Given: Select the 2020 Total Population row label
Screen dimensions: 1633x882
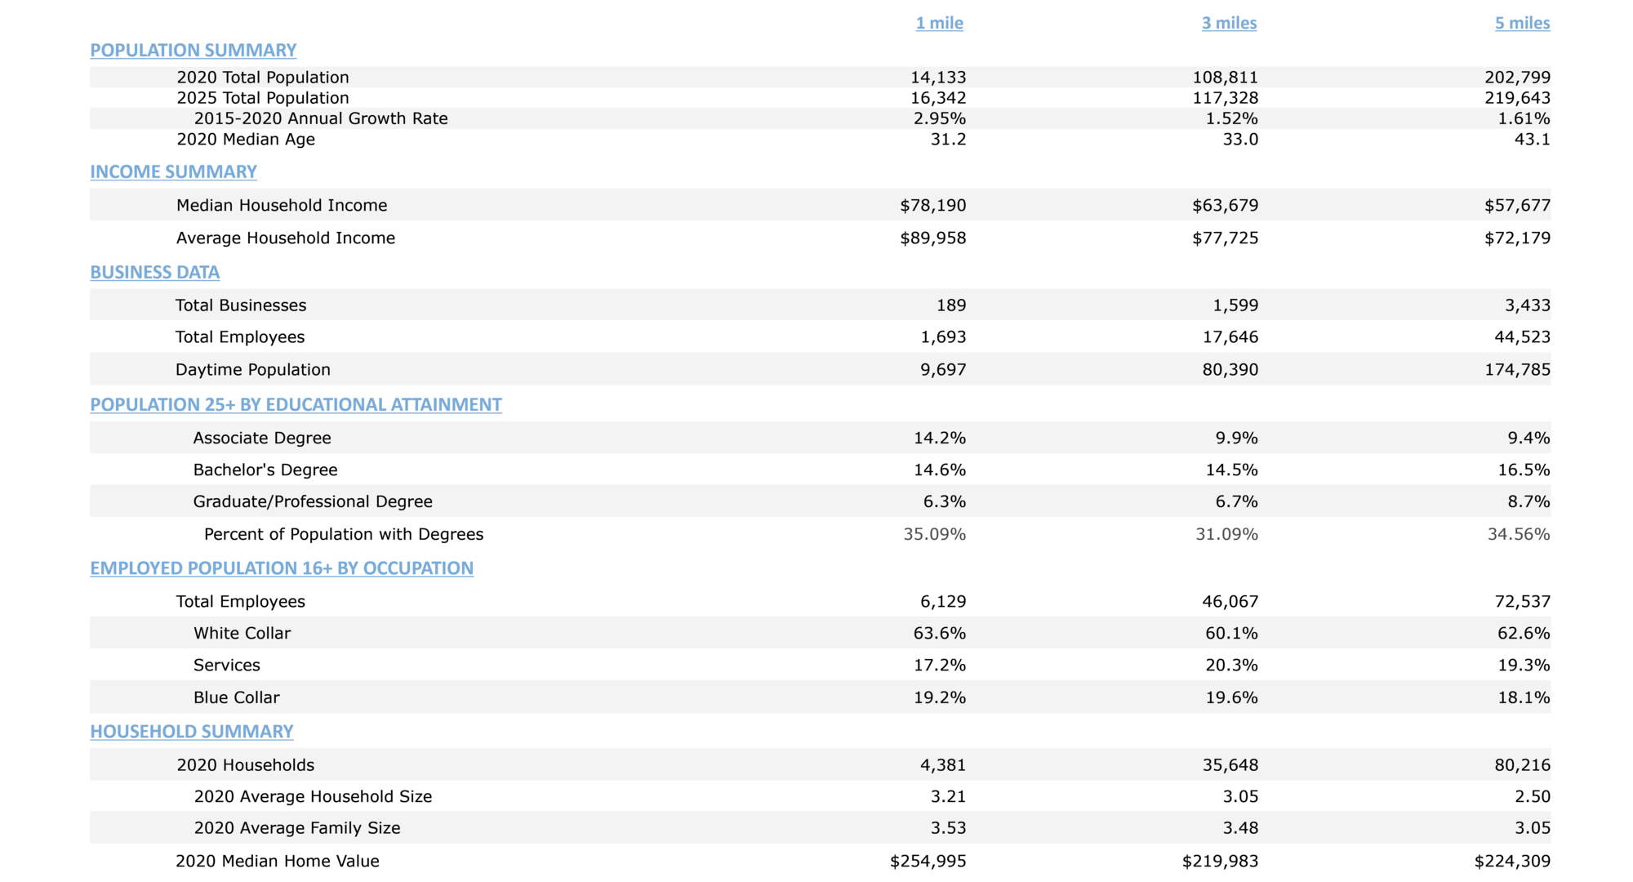Looking at the screenshot, I should (x=263, y=78).
